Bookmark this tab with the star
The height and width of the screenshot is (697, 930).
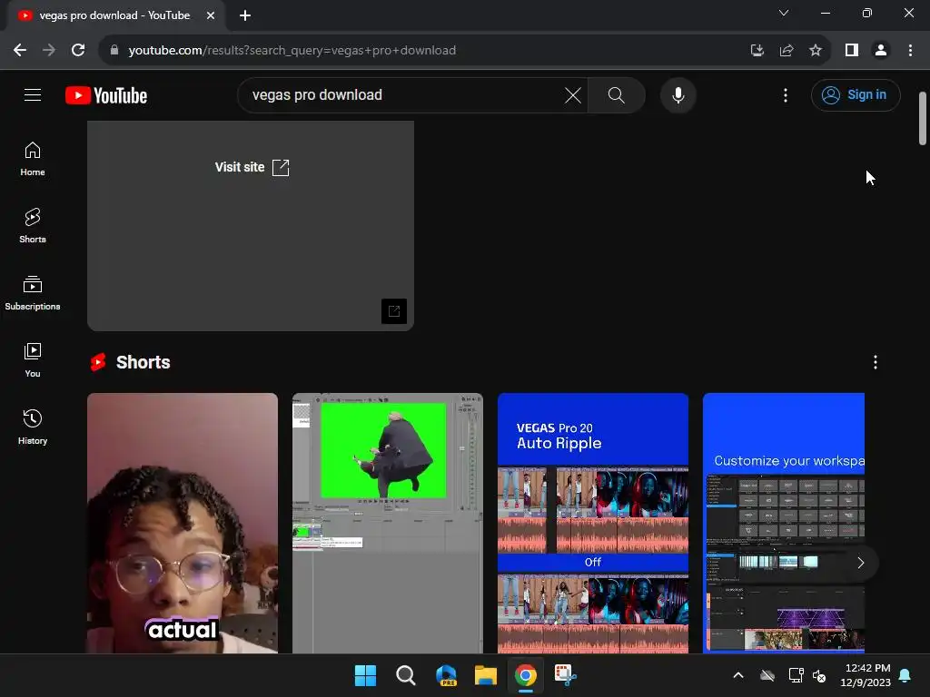pyautogui.click(x=816, y=51)
